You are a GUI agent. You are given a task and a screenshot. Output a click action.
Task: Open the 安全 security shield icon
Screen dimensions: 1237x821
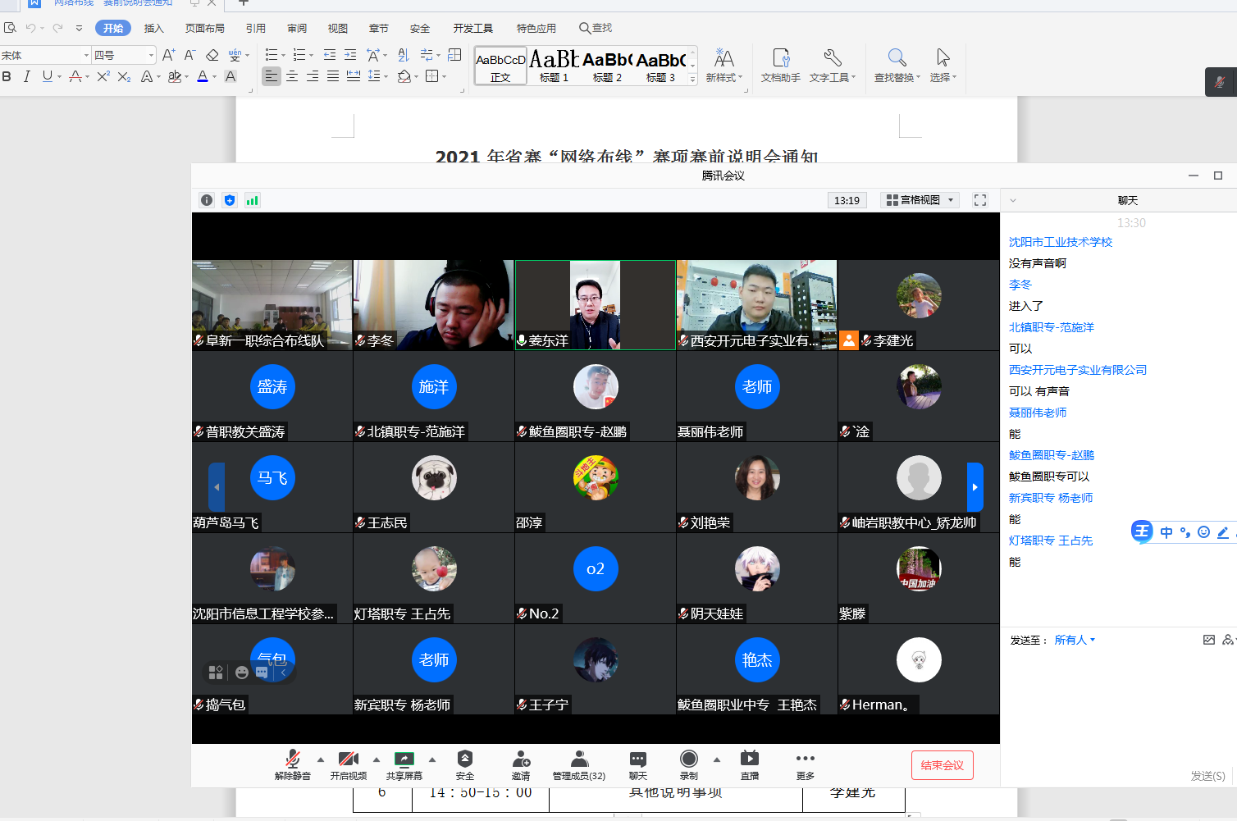coord(465,759)
